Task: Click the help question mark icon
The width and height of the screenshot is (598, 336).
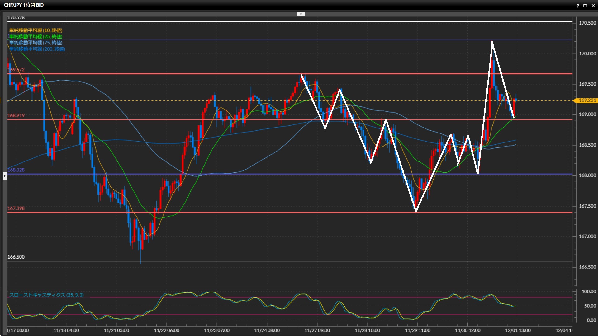Action: pos(578,6)
